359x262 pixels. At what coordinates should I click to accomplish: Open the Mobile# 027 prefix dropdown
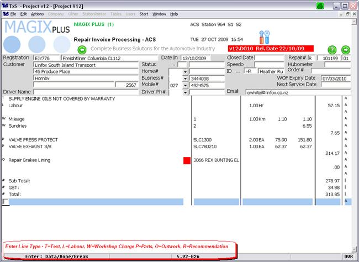[184, 86]
